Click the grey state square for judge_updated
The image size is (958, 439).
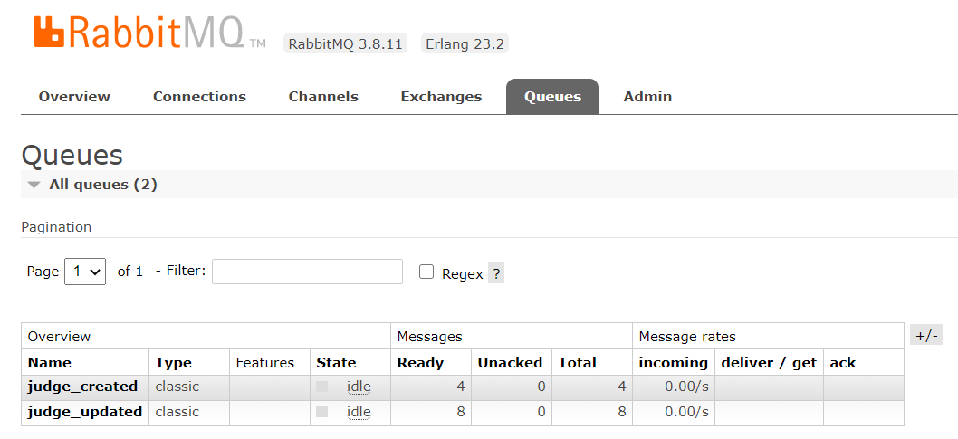coord(322,412)
